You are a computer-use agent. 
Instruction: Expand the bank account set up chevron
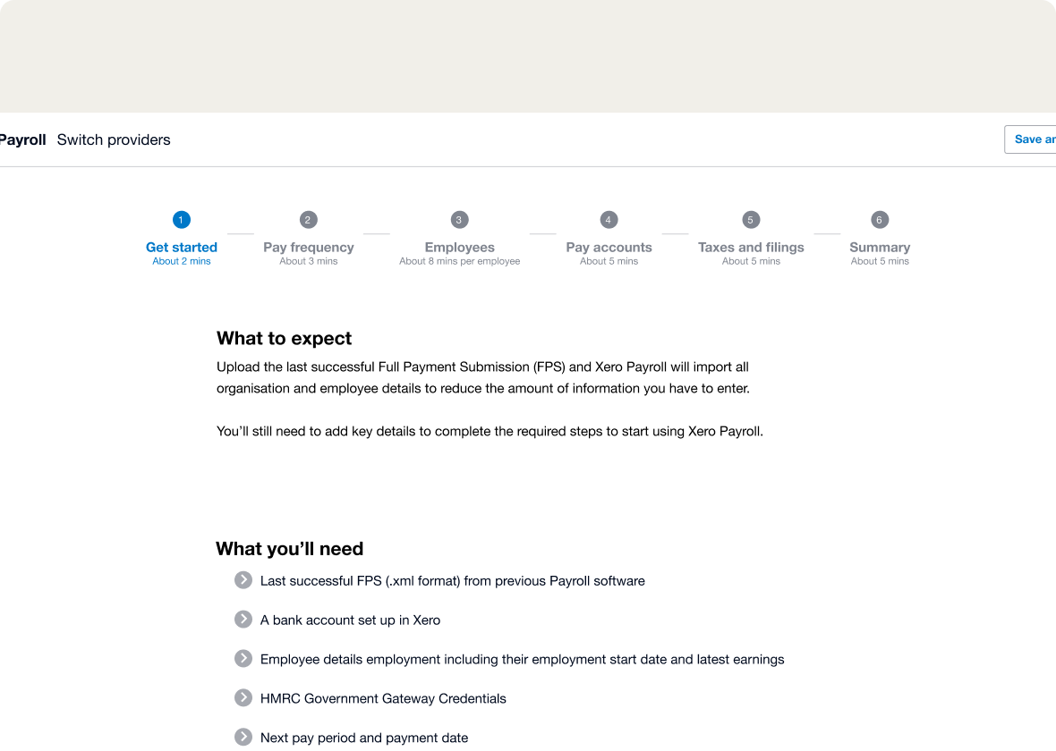[243, 620]
